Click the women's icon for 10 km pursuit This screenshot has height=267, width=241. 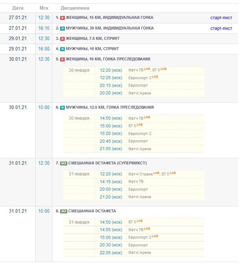tap(62, 59)
